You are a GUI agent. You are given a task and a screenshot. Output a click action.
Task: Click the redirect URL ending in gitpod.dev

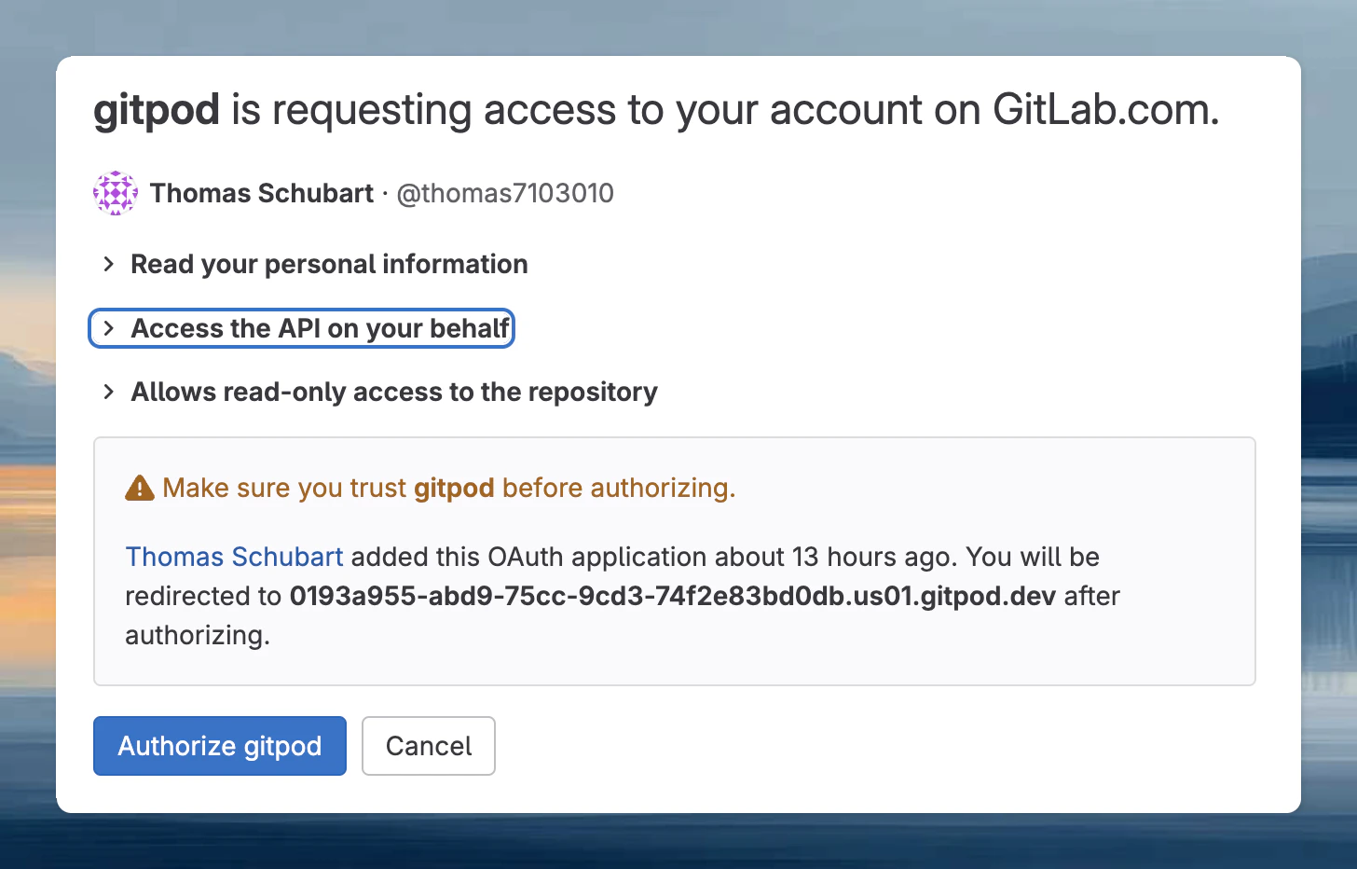pyautogui.click(x=673, y=596)
